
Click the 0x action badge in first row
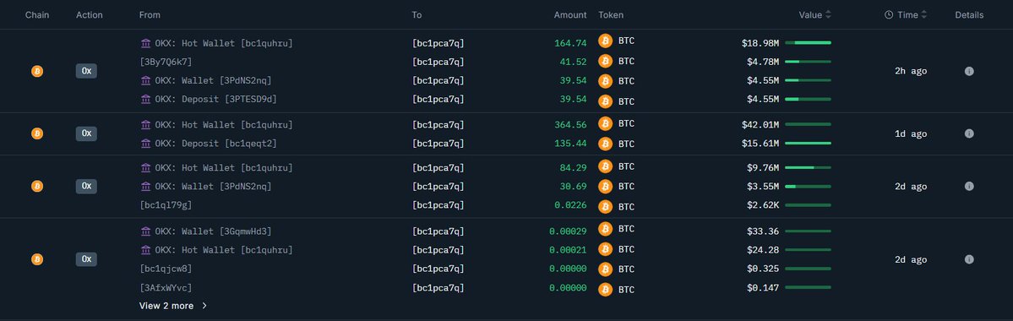(86, 71)
